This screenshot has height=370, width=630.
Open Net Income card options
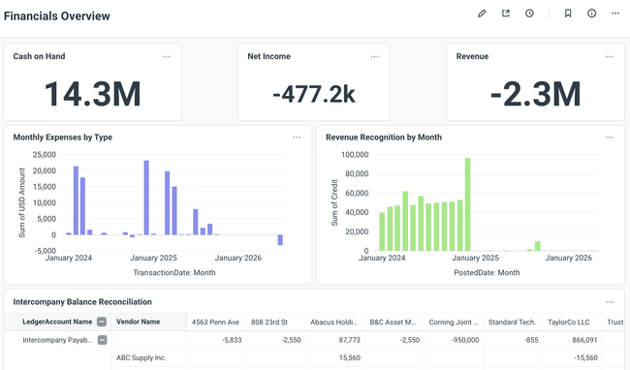point(374,56)
